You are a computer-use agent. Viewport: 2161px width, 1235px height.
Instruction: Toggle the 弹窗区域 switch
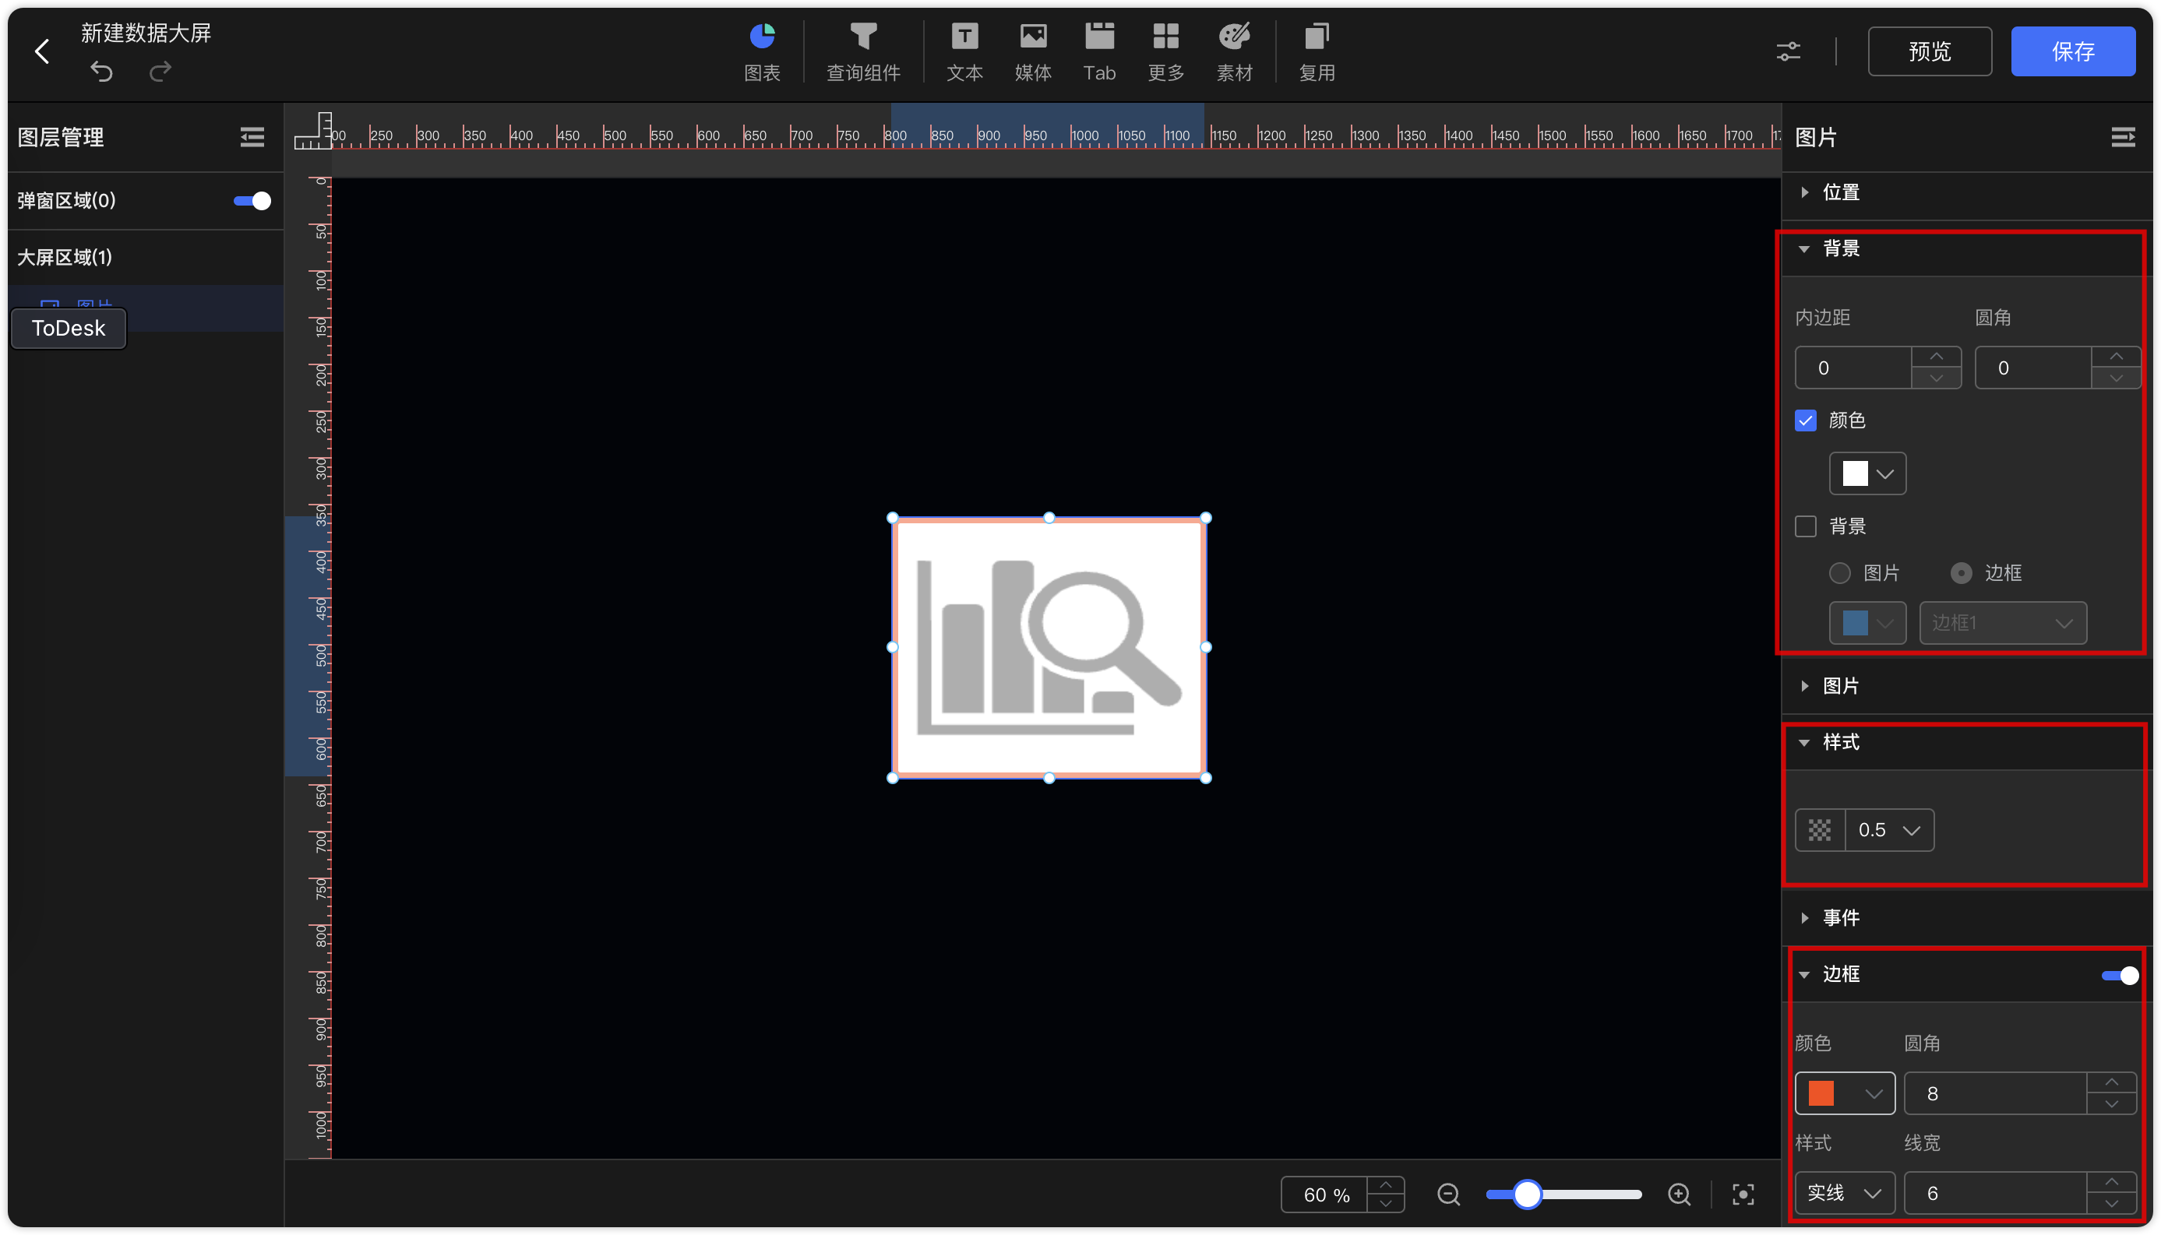pyautogui.click(x=252, y=201)
